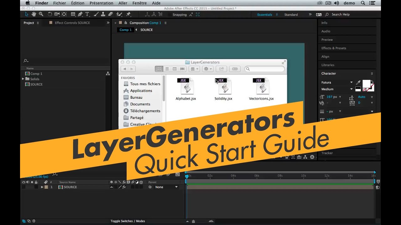Open the Fenêtre menu
Screen dimensions: 401x225
(139, 3)
